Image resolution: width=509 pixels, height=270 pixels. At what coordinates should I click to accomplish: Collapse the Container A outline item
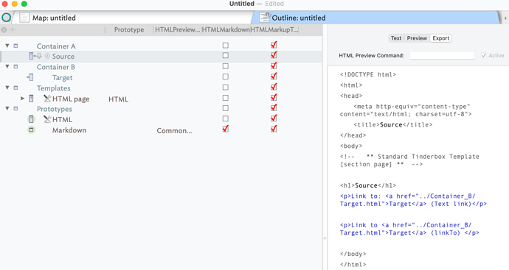pyautogui.click(x=7, y=46)
